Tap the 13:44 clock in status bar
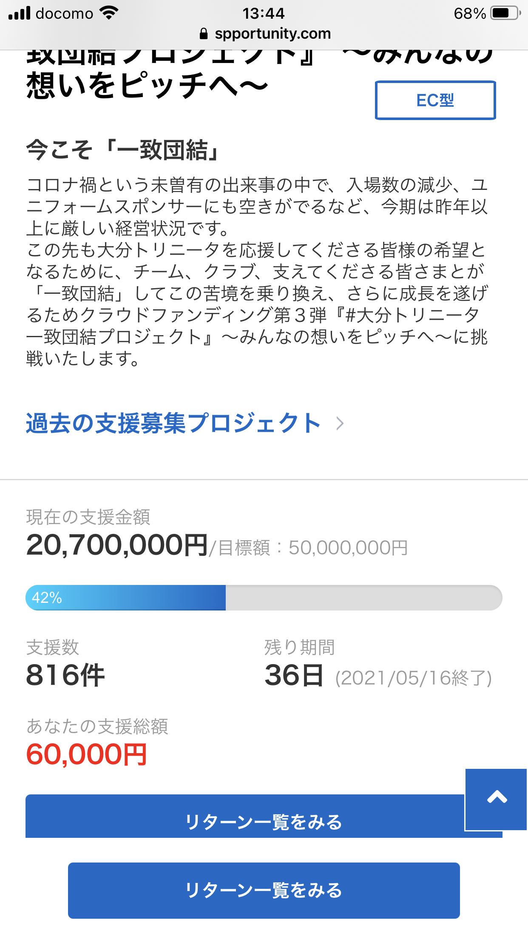The image size is (528, 940). [x=264, y=14]
